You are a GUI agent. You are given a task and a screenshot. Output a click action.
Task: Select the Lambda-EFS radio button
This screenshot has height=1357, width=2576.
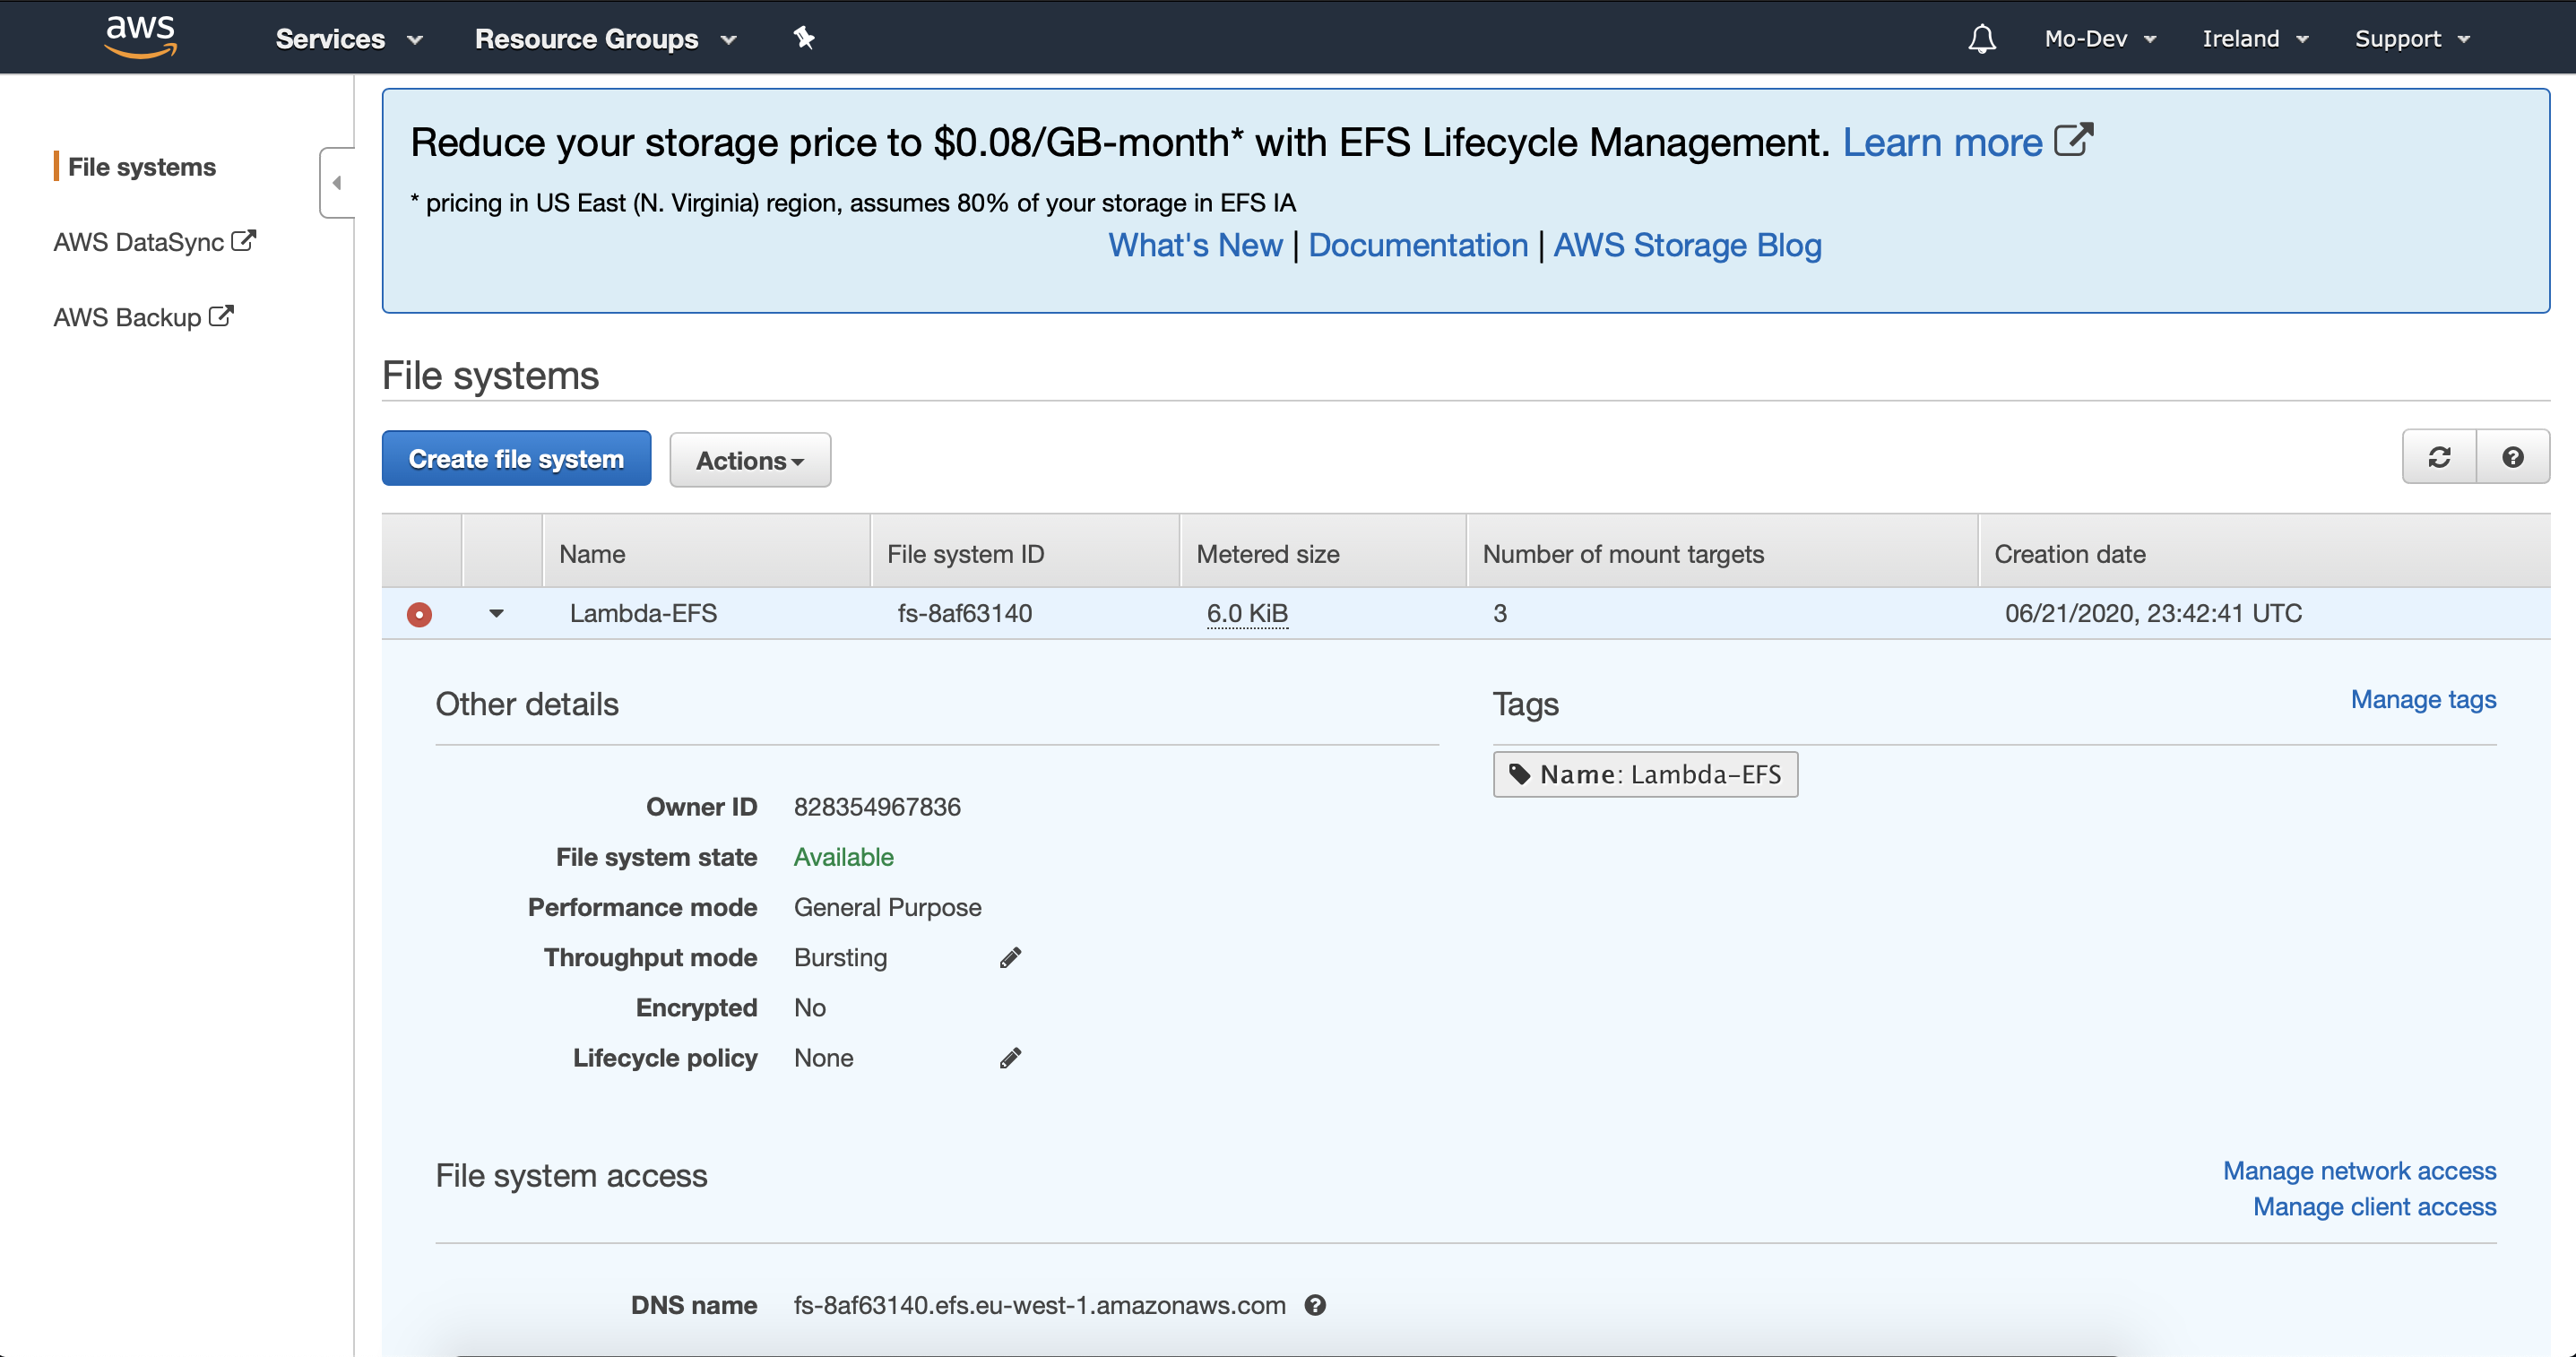(x=419, y=614)
